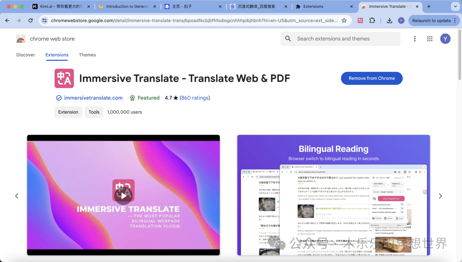The width and height of the screenshot is (462, 262).
Task: Open the Google apps grid icon
Action: 429,39
